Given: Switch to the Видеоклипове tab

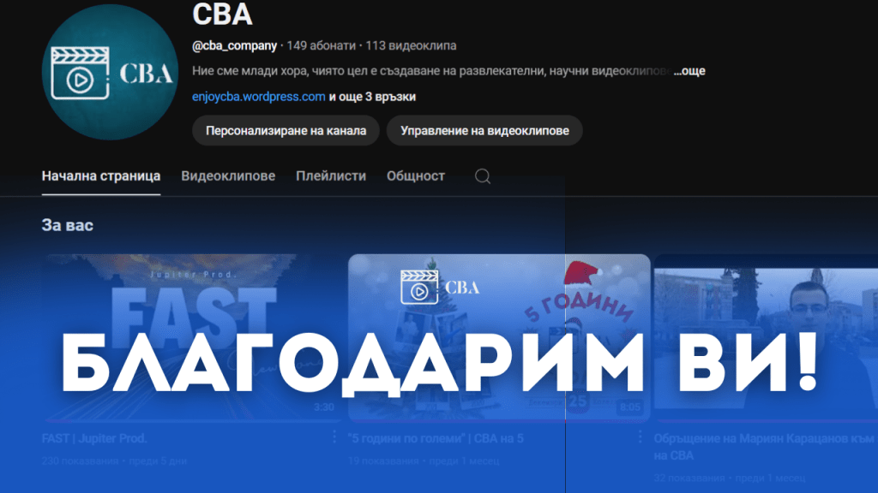Looking at the screenshot, I should 228,176.
